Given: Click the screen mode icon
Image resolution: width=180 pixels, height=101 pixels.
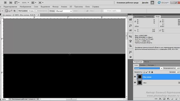Looking at the screenshot, I should click(40, 3).
